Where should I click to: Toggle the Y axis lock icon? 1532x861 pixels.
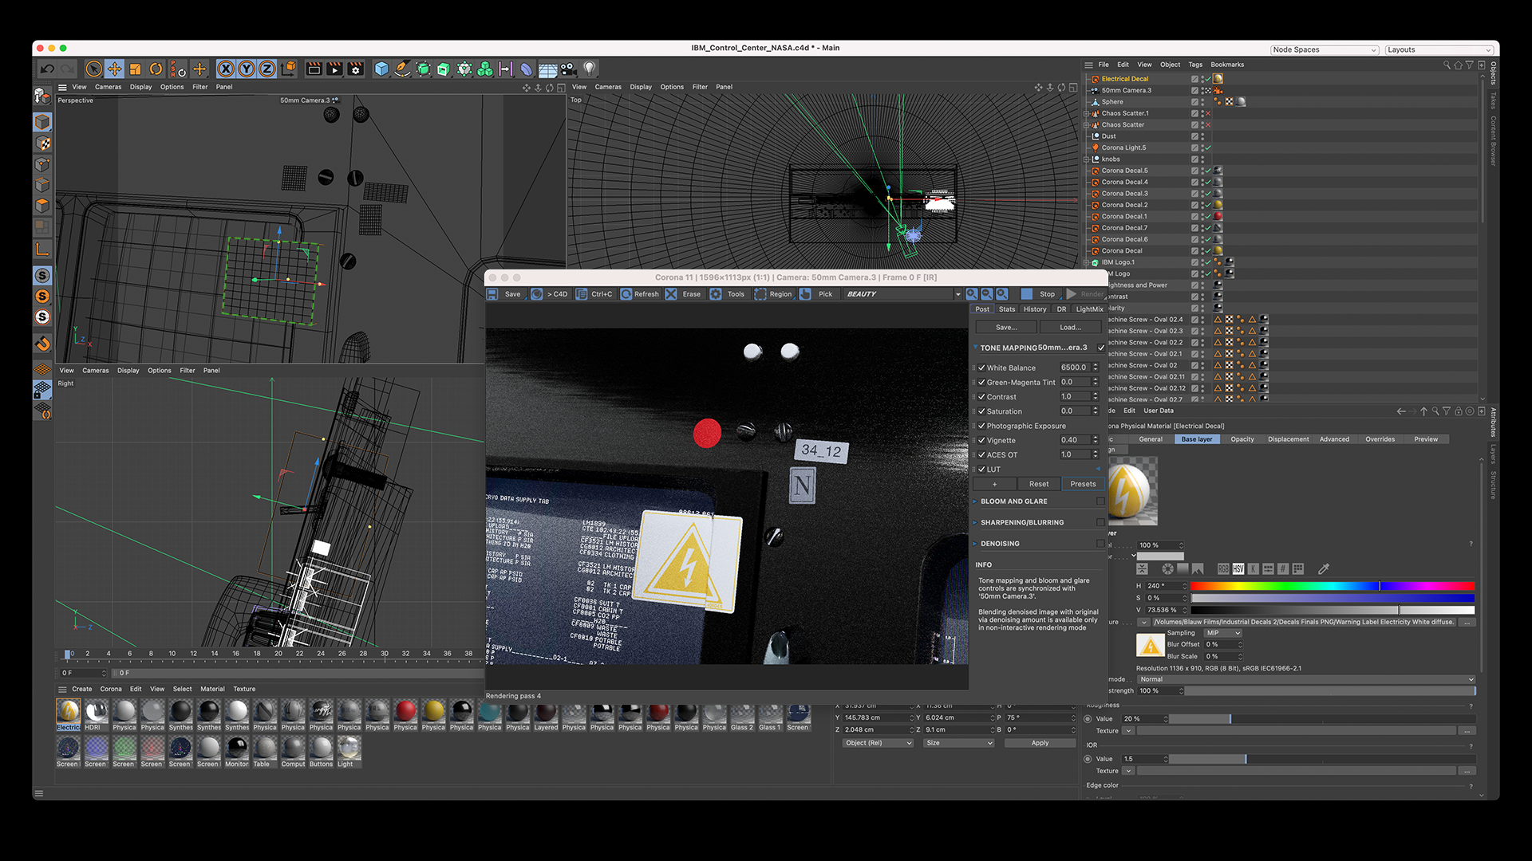click(247, 69)
